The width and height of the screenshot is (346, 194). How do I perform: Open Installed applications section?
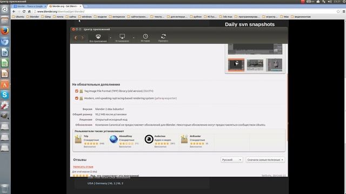point(122,38)
